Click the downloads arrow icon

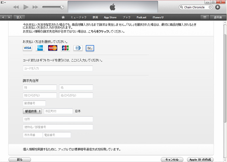217,7
